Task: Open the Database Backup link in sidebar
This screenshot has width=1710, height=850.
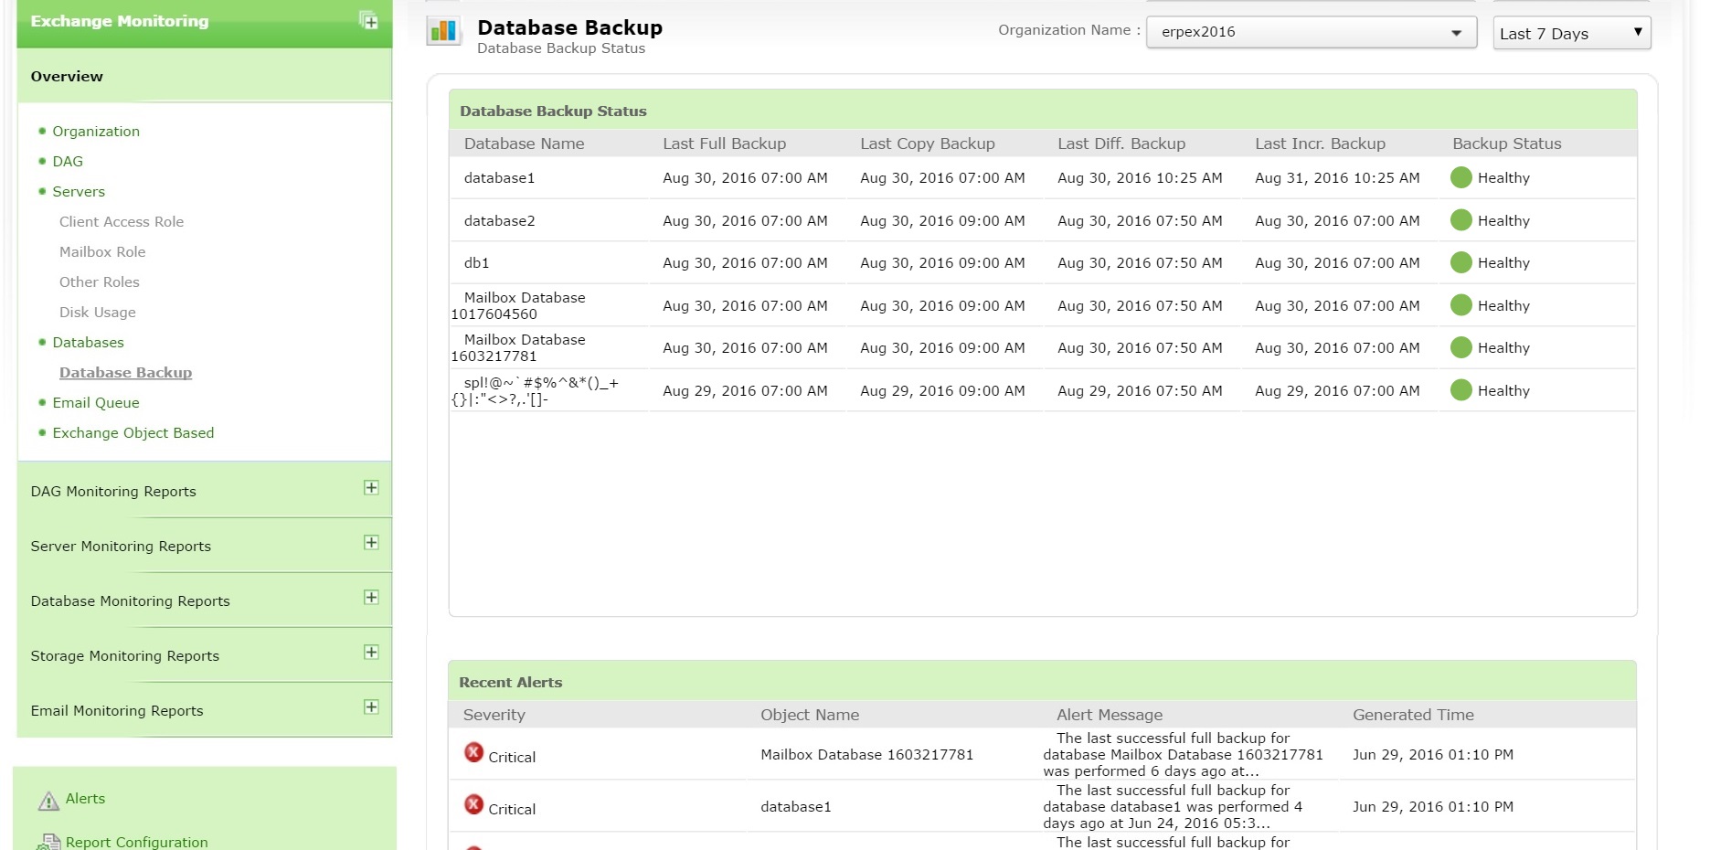Action: click(x=125, y=373)
